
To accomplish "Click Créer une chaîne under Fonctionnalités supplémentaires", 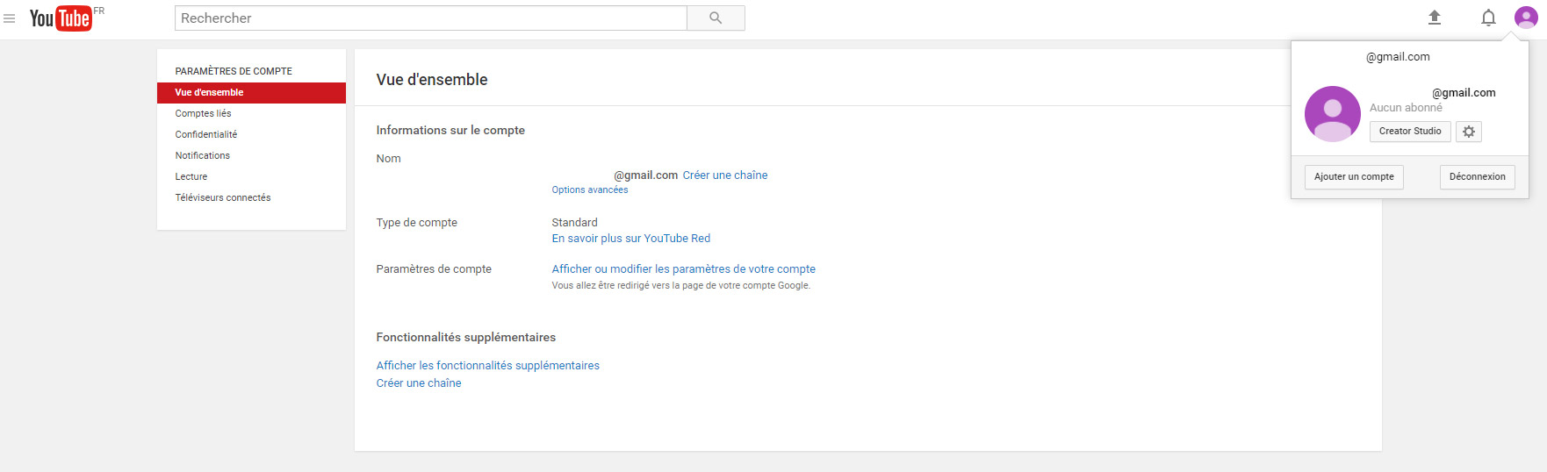I will (x=419, y=383).
